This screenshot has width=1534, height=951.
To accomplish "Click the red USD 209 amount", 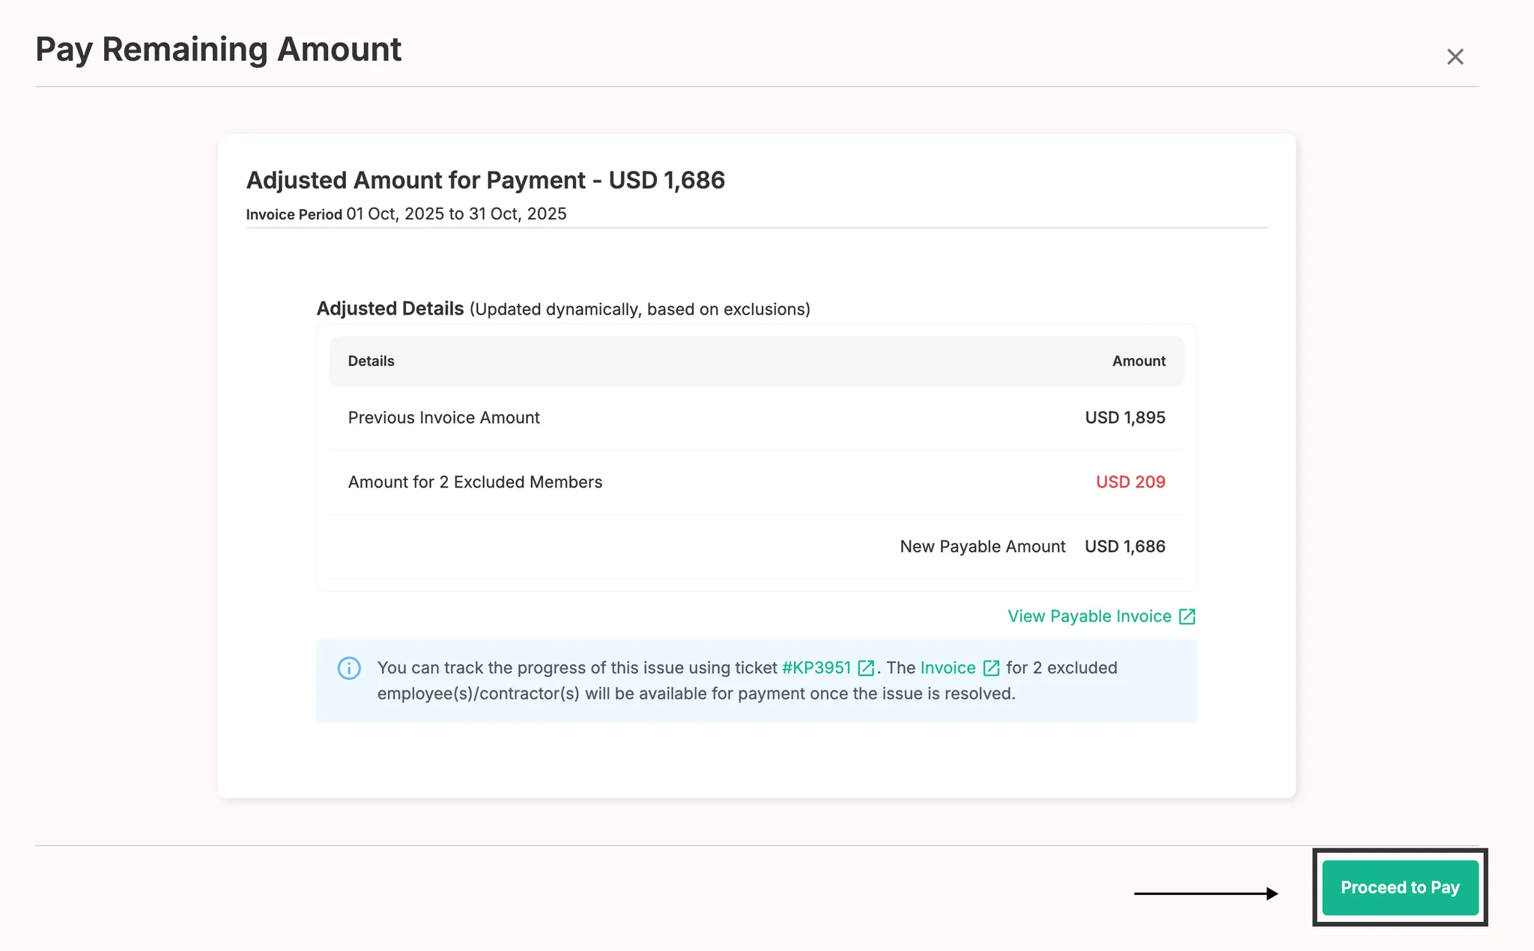I will click(1130, 482).
